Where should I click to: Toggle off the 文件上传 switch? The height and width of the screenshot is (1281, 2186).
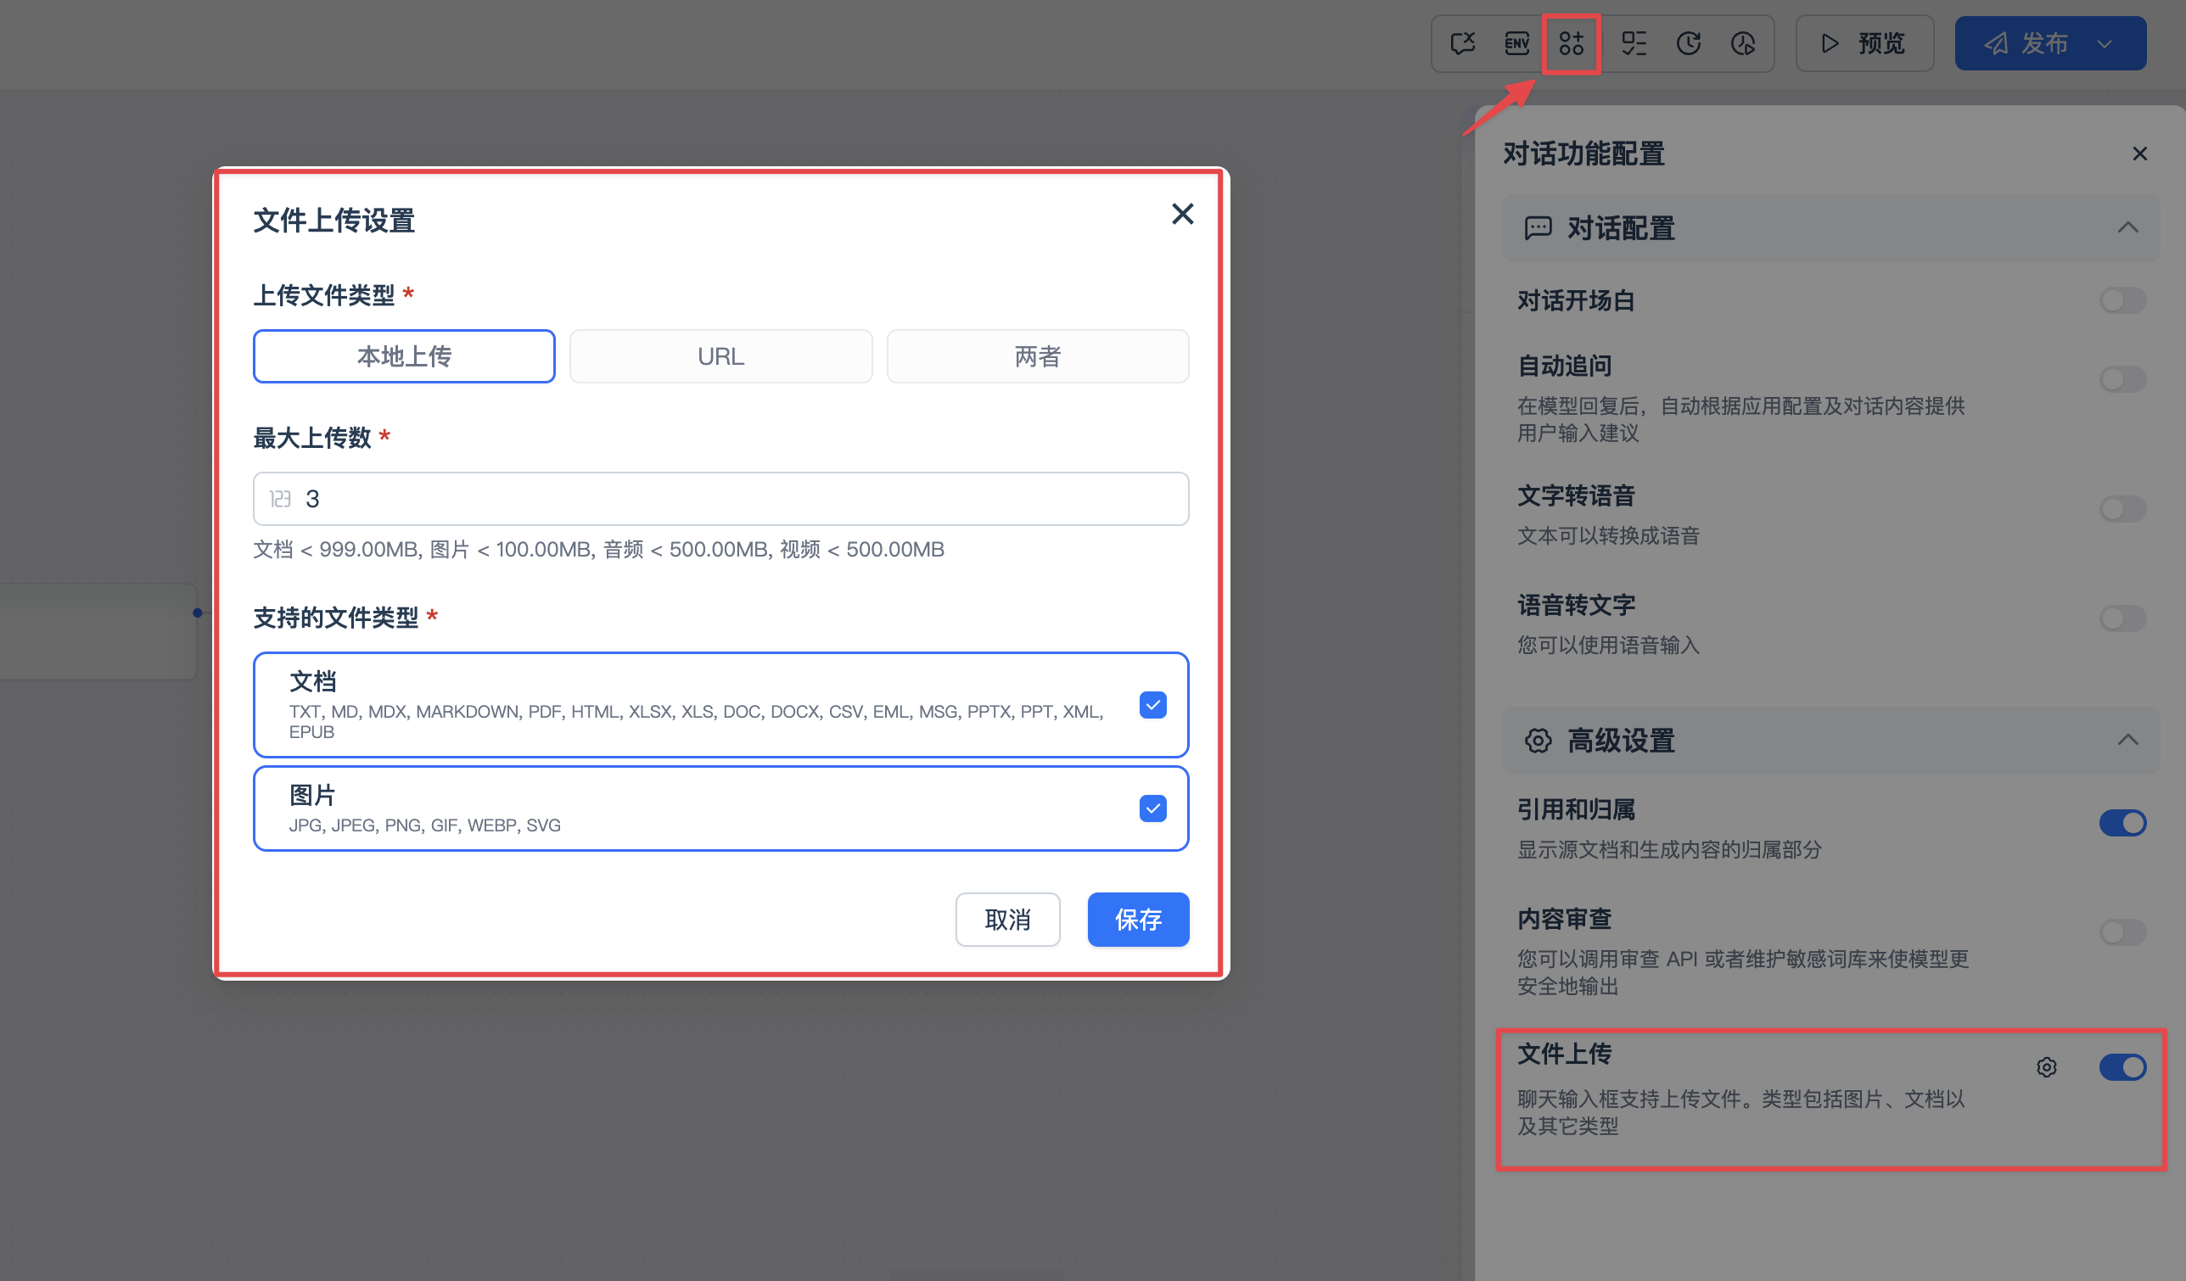click(x=2122, y=1066)
